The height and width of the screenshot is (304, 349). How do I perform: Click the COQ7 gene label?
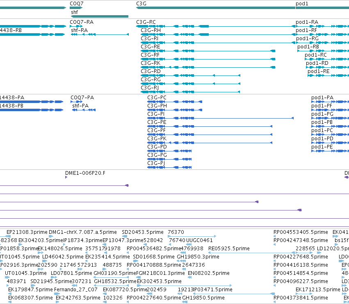pyautogui.click(x=77, y=4)
